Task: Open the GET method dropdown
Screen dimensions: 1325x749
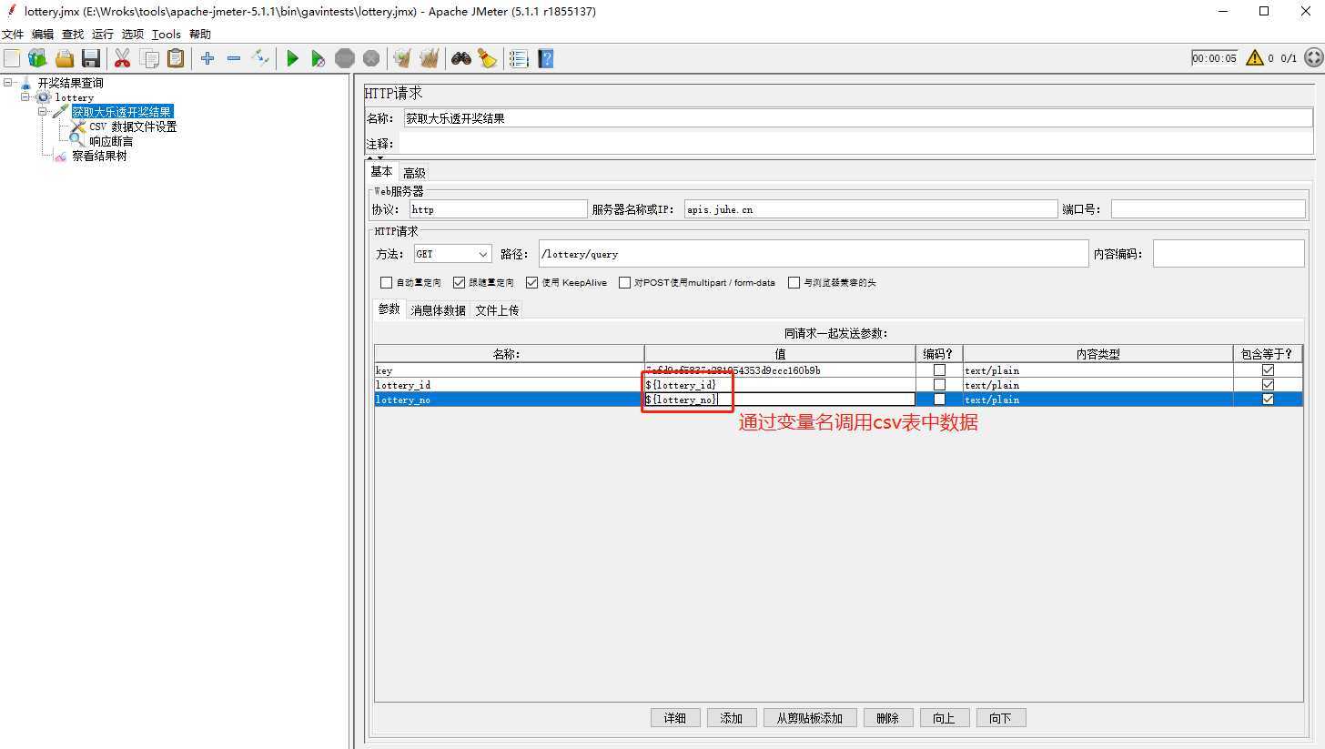Action: point(452,254)
